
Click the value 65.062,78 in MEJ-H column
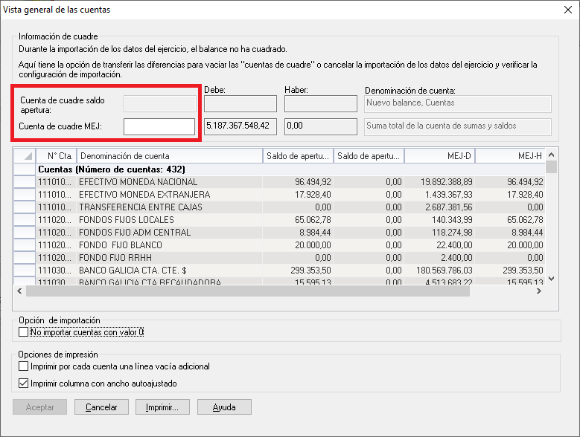point(525,219)
